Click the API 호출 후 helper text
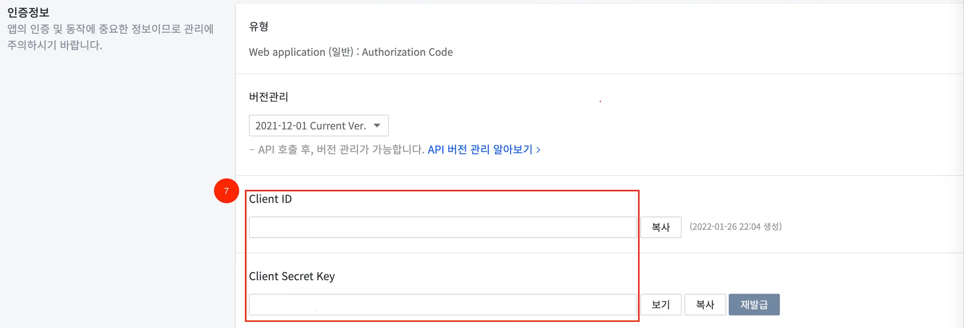Image resolution: width=964 pixels, height=328 pixels. click(337, 150)
